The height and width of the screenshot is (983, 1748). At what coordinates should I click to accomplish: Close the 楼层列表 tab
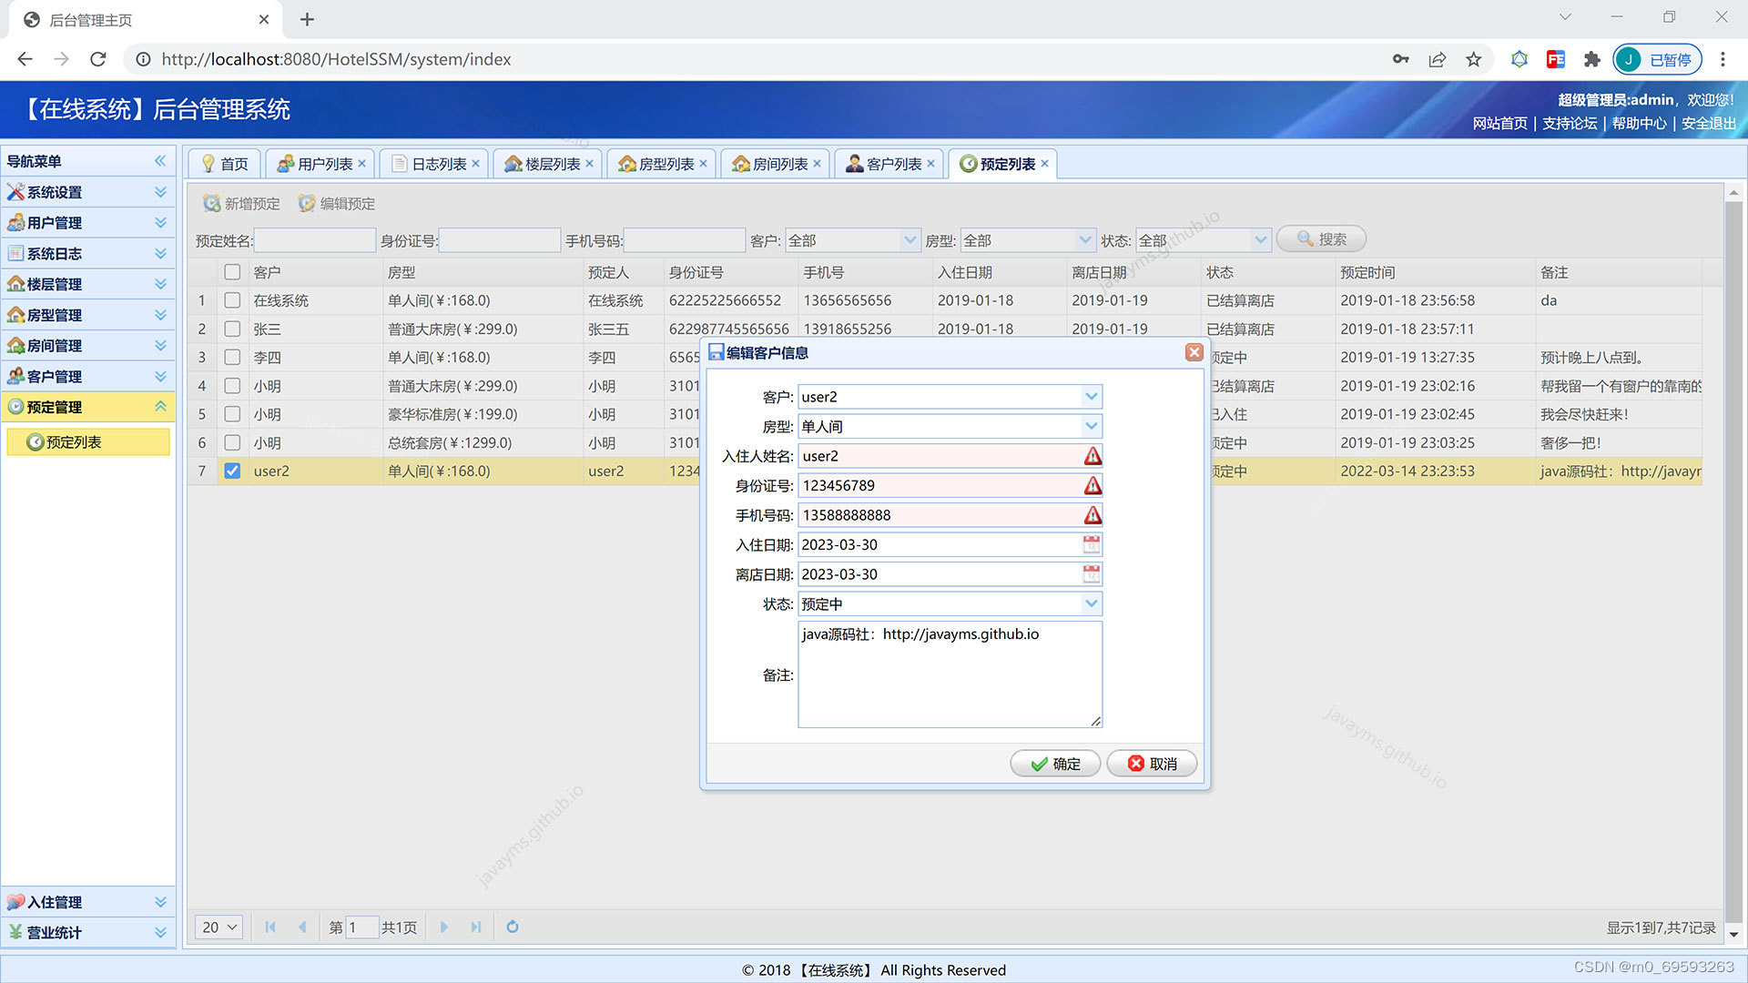click(589, 164)
